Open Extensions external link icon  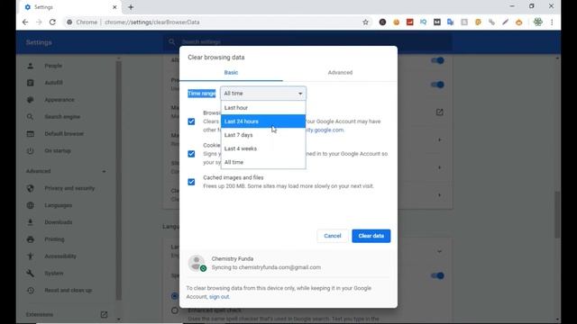(104, 314)
